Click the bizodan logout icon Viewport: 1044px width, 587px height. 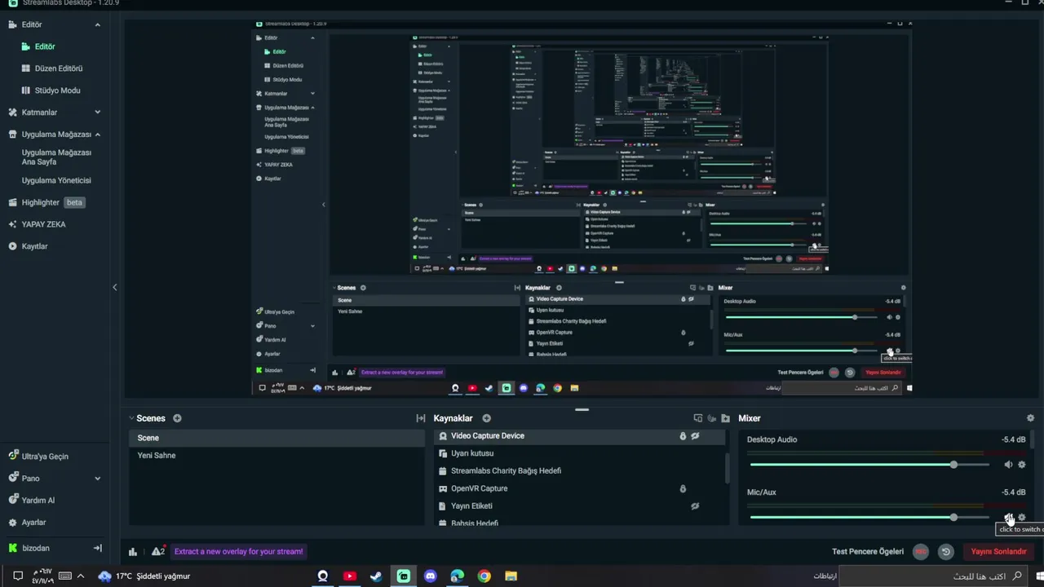click(97, 548)
